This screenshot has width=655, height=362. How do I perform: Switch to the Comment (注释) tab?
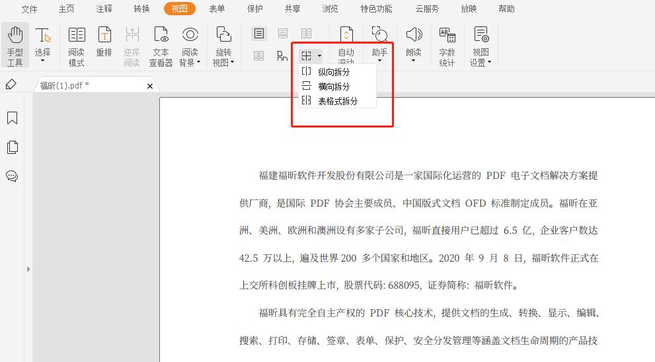point(104,9)
